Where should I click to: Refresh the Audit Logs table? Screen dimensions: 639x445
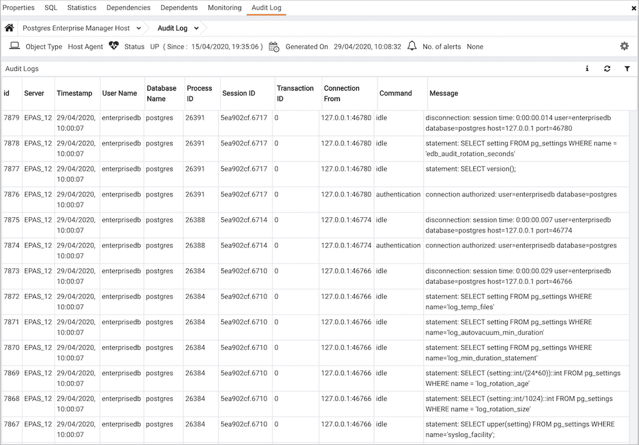pos(607,69)
